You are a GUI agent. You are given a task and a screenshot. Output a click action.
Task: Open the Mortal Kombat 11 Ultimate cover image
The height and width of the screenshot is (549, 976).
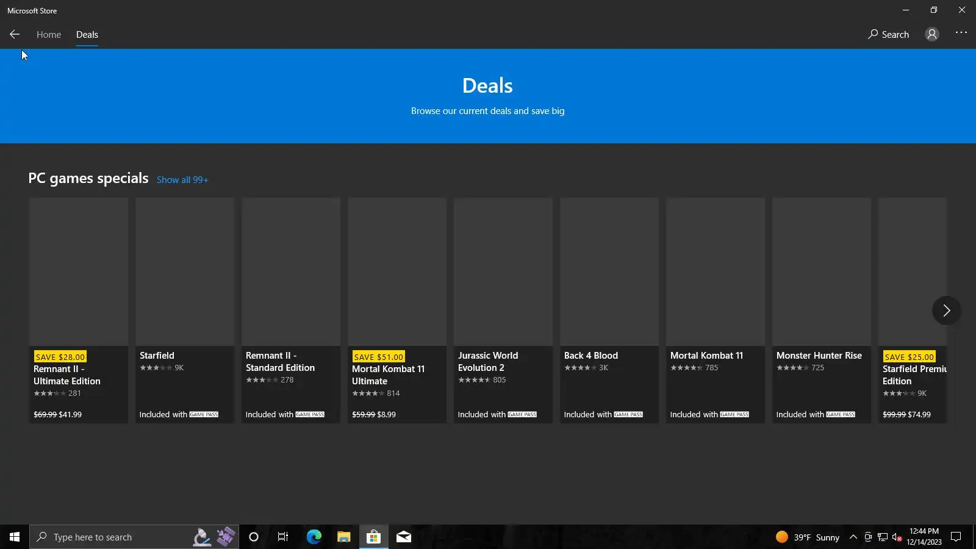point(397,271)
